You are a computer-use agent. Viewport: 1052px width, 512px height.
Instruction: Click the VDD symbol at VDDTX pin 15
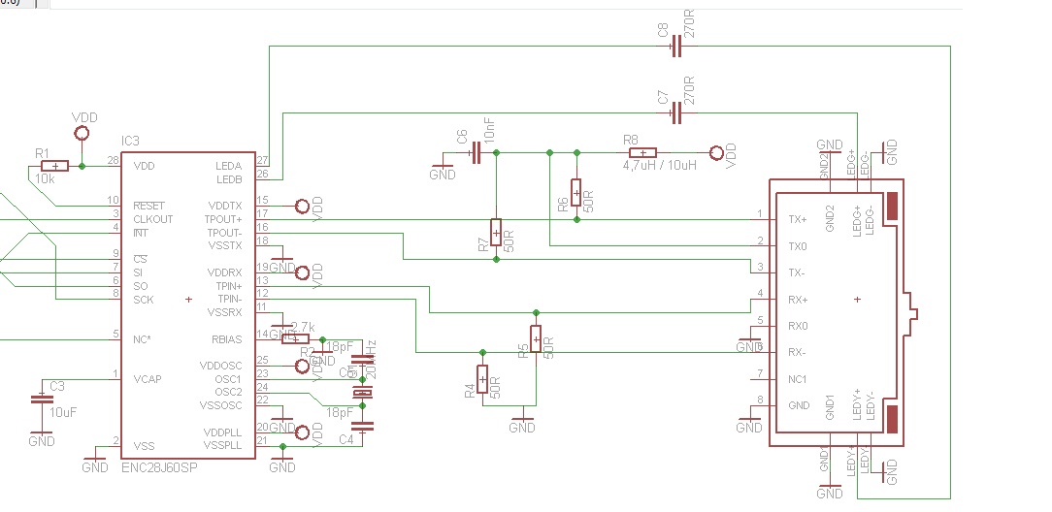[303, 206]
